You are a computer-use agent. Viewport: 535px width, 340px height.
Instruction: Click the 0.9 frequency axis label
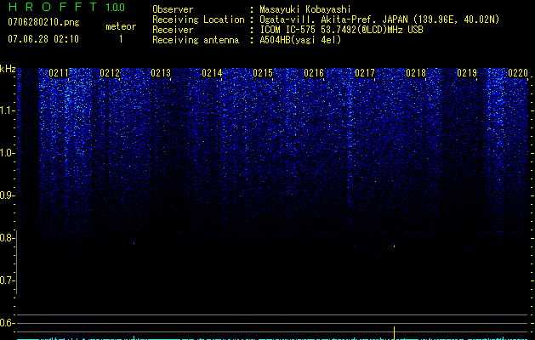point(7,195)
